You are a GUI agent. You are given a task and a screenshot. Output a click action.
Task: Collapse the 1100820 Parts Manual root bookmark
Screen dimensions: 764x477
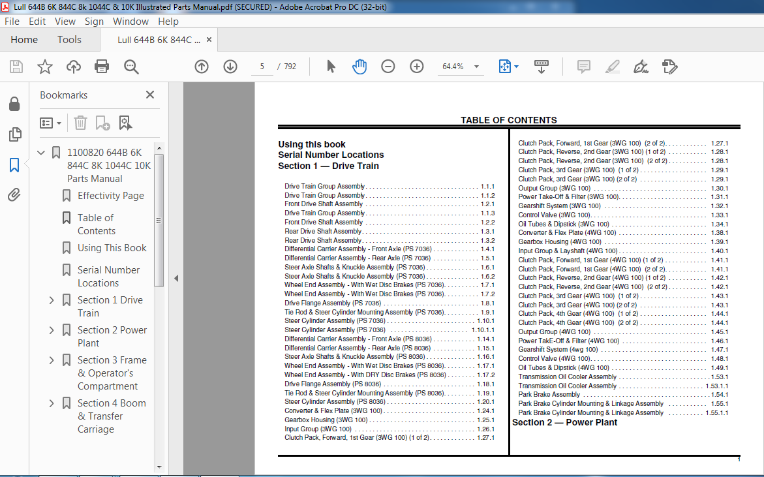click(x=41, y=153)
